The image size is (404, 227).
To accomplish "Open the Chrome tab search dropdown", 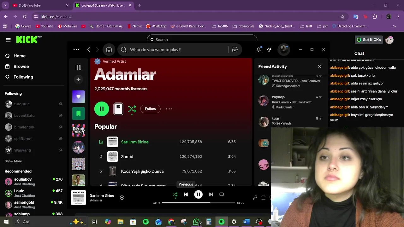I will pos(5,5).
